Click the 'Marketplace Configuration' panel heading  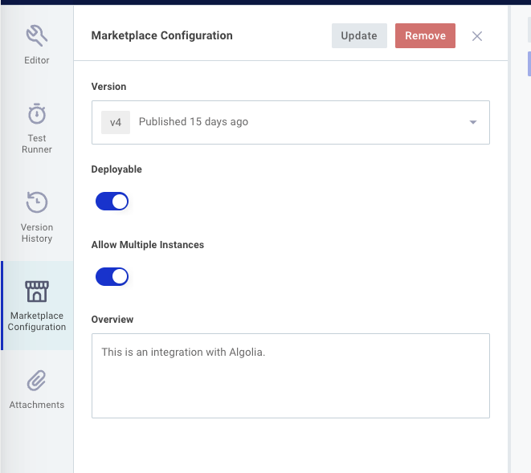point(162,35)
